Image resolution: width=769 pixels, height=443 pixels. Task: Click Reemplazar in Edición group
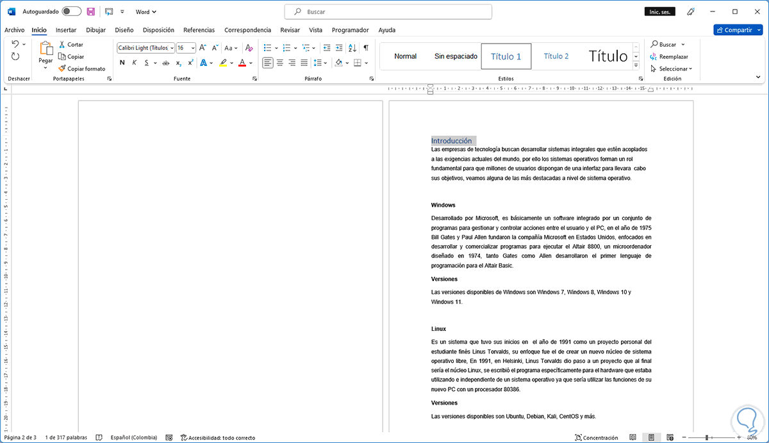(x=669, y=56)
